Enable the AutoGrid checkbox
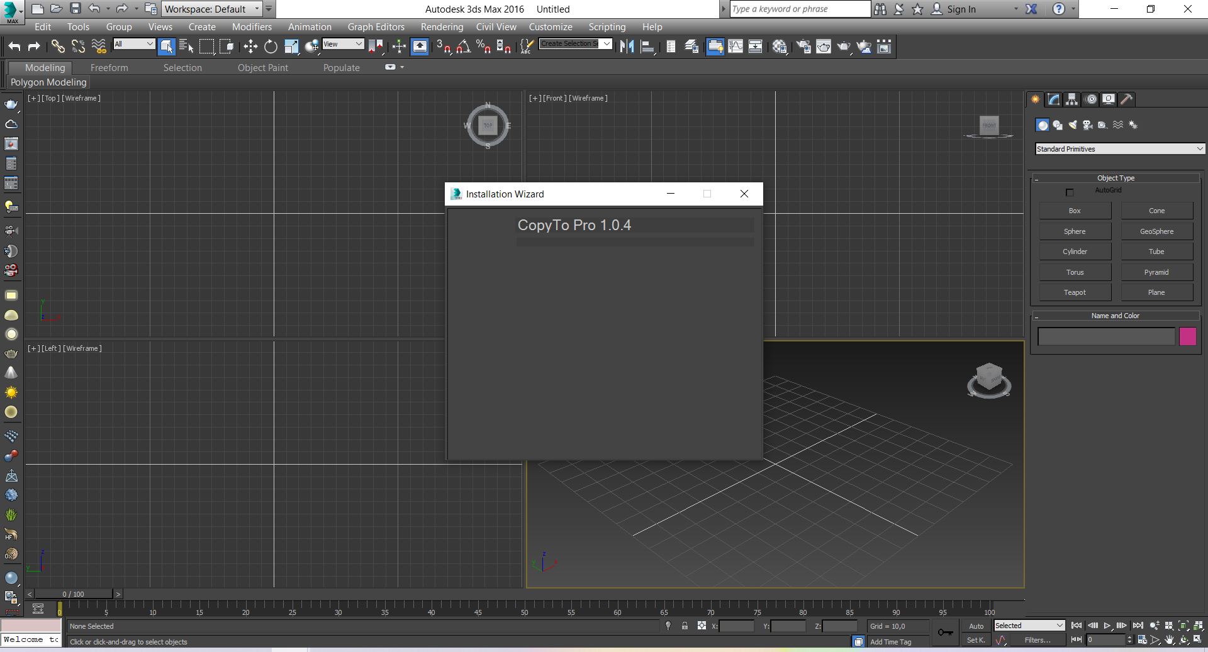 (x=1070, y=192)
